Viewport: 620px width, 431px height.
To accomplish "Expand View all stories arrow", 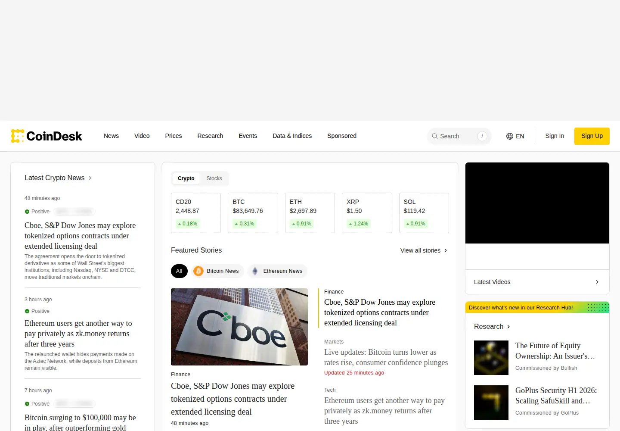I will click(446, 250).
